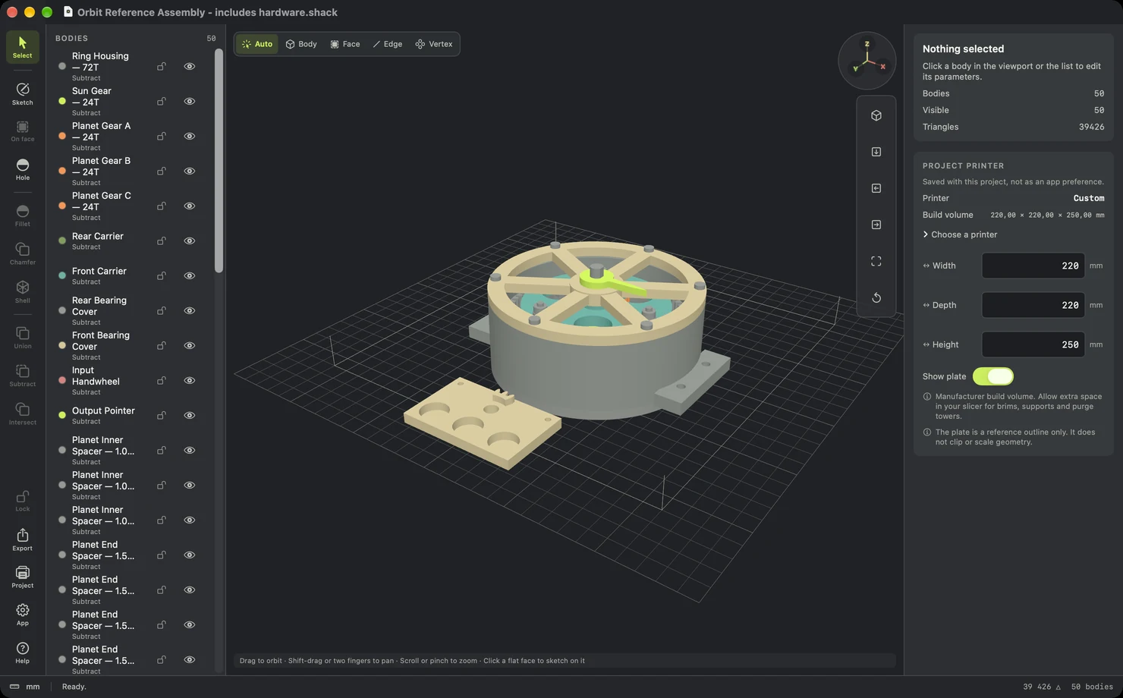The width and height of the screenshot is (1123, 698).
Task: Click the Lock tool in sidebar
Action: pos(23,501)
